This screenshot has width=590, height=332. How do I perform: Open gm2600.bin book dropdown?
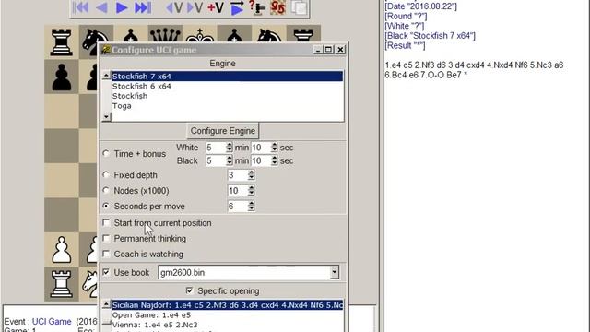(334, 272)
